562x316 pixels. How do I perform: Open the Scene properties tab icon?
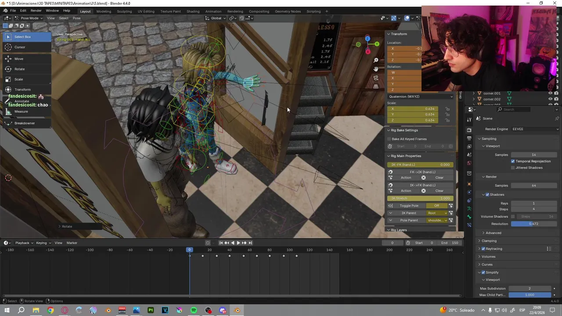coord(469,155)
